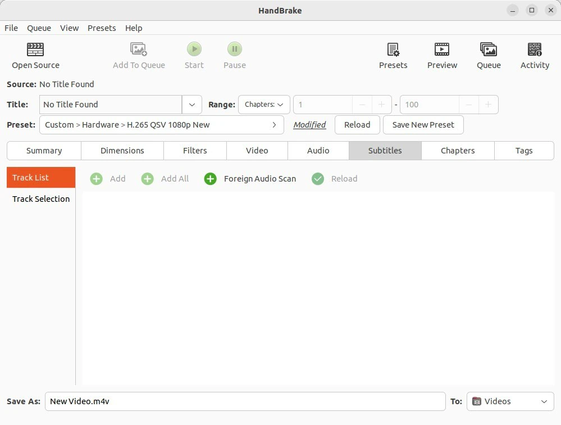Click the green Add subtitle plus icon
Screen dimensions: 561x425
[x=96, y=179]
